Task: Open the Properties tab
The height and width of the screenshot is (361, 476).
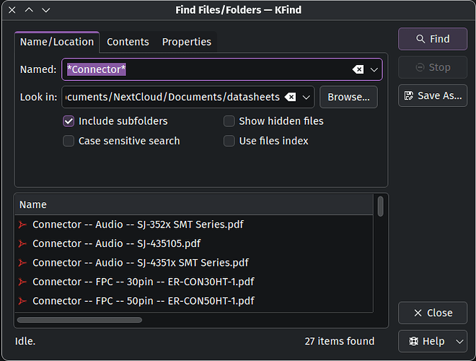Action: click(186, 42)
